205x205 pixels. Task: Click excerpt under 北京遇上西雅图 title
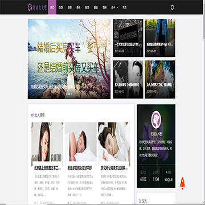pyautogui.click(x=47, y=186)
